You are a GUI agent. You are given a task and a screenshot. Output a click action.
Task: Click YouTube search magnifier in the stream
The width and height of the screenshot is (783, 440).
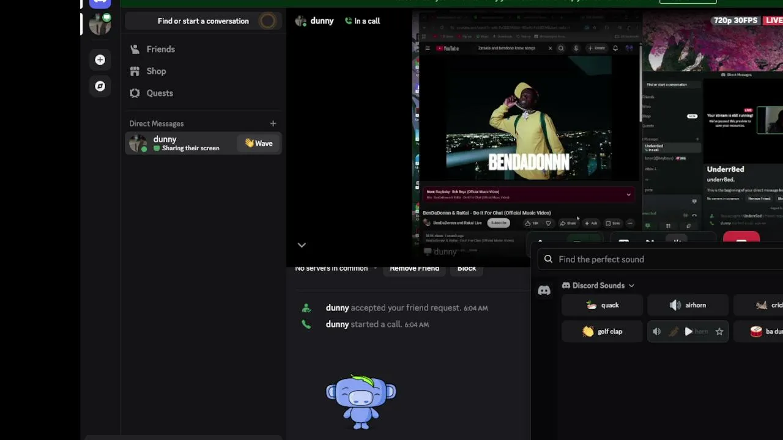560,48
